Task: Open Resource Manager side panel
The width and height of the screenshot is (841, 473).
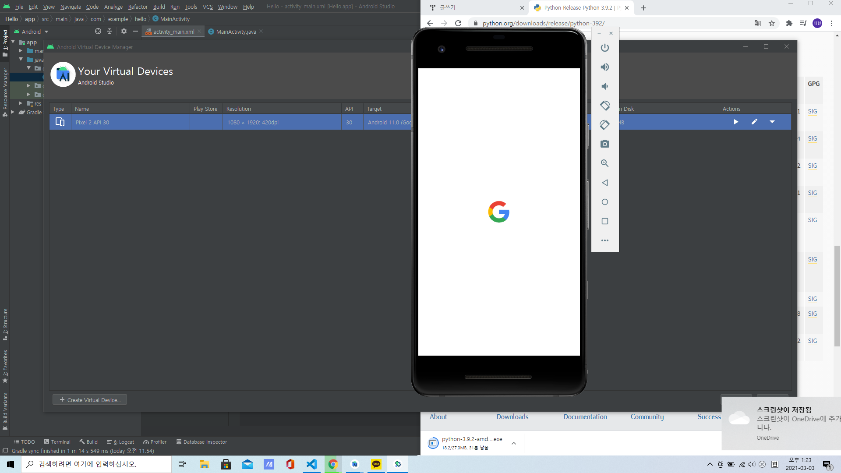Action: pos(5,92)
